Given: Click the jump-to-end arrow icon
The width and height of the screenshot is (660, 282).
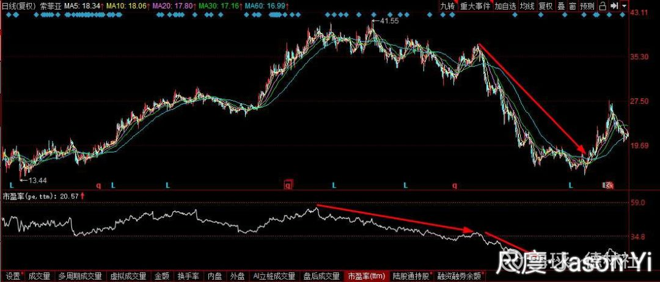Looking at the screenshot, I should [614, 6].
